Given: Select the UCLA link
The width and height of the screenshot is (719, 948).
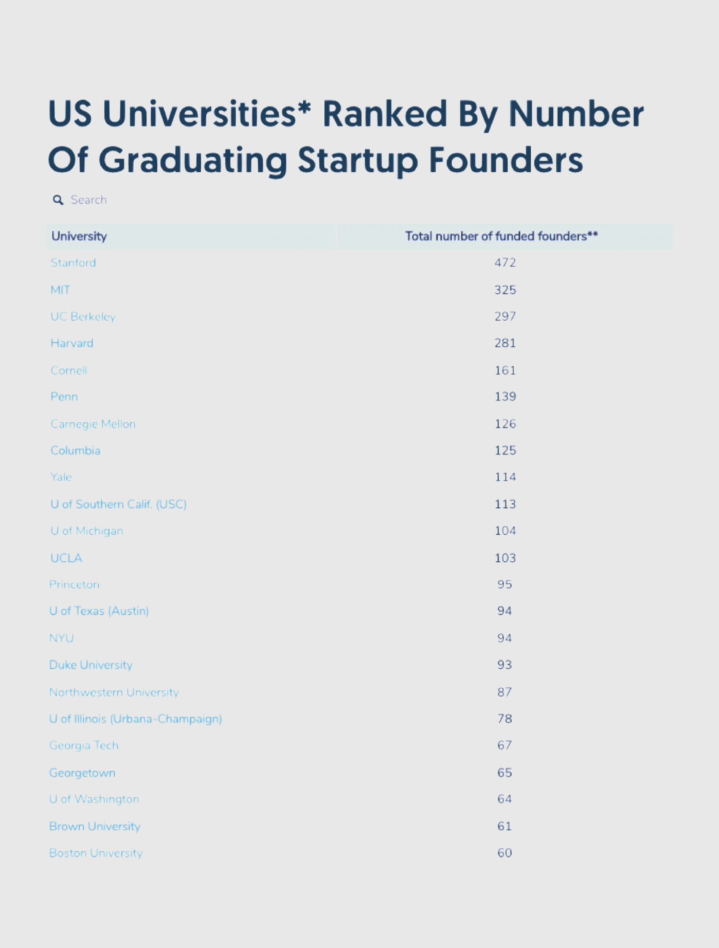Looking at the screenshot, I should [x=66, y=558].
